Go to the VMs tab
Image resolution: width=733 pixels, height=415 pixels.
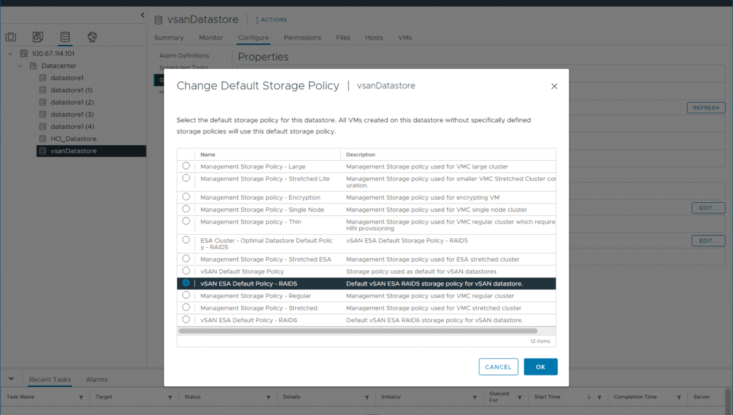click(x=405, y=38)
